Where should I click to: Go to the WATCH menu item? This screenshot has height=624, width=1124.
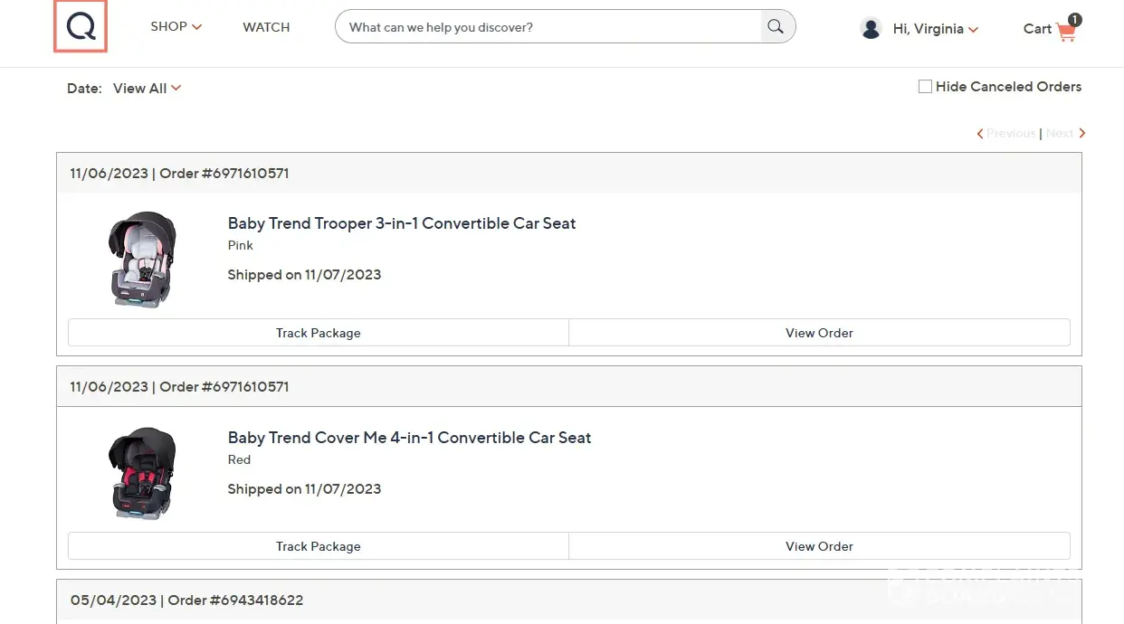(x=266, y=27)
